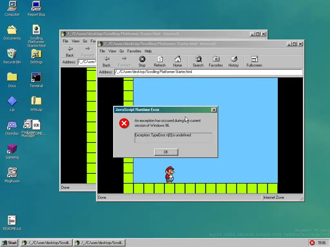Switch to second Scrolli... taskbar window button

click(100, 243)
